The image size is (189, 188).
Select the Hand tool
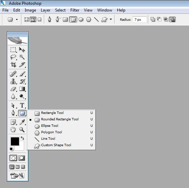(13, 130)
